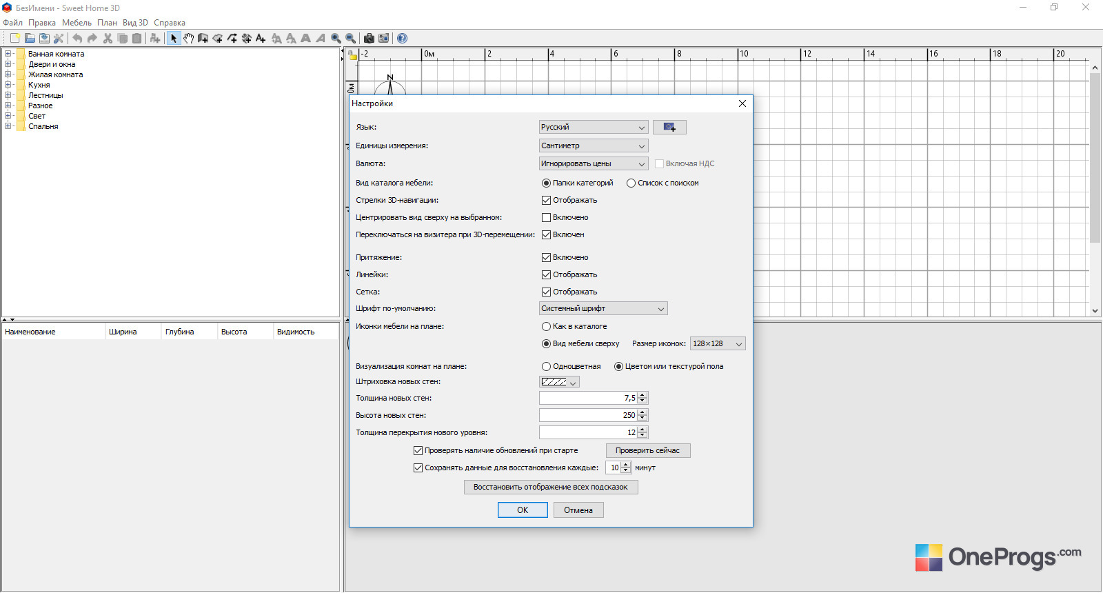Screen dimensions: 1103x593
Task: Choose the Select arrow tool
Action: (174, 39)
